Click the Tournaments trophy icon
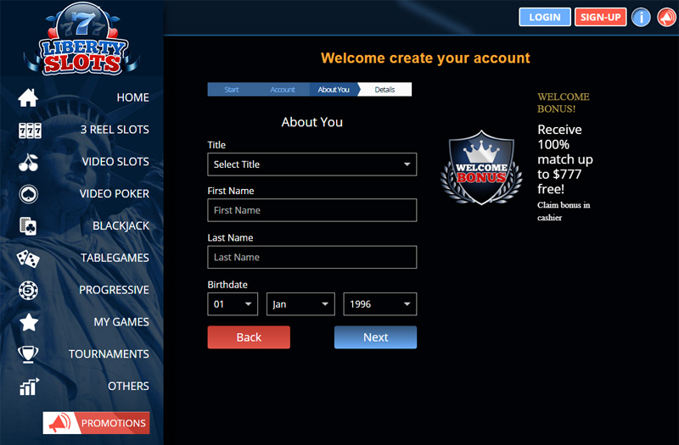 [x=28, y=354]
